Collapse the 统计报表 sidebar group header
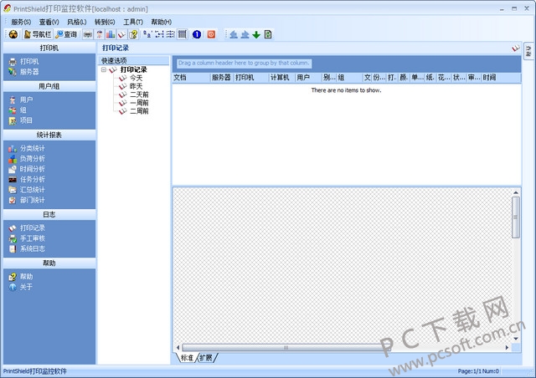The image size is (536, 378). [x=49, y=135]
